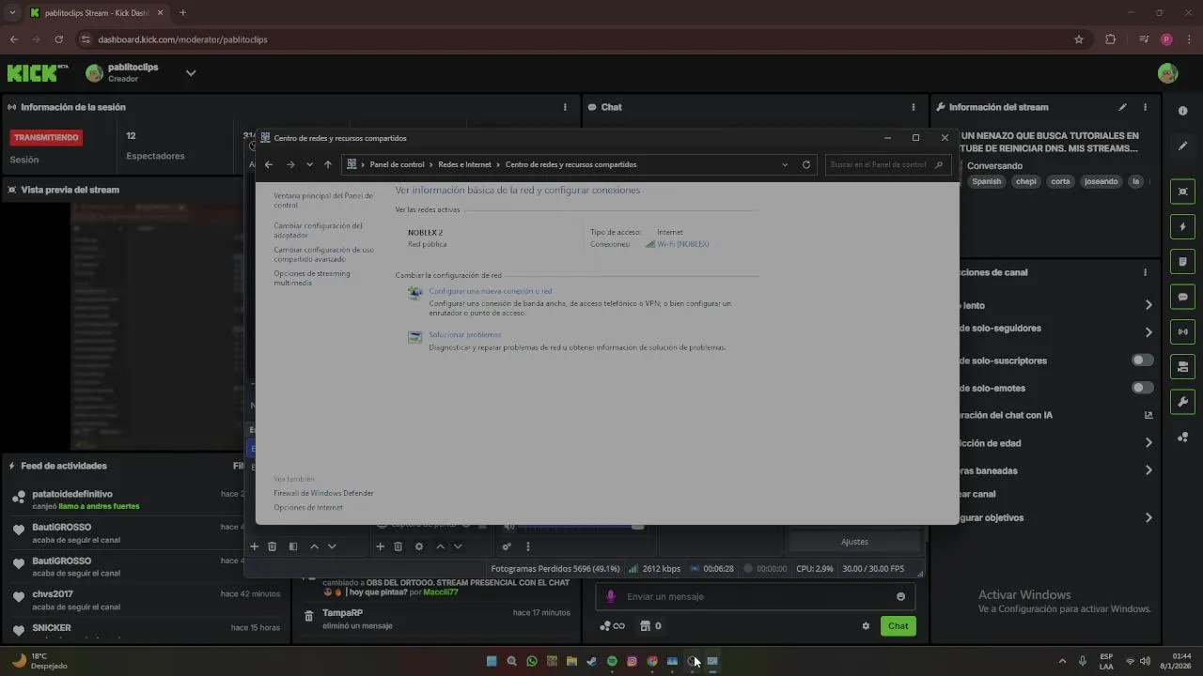Click the Ajustes button in OBS
Viewport: 1203px width, 676px height.
(854, 542)
